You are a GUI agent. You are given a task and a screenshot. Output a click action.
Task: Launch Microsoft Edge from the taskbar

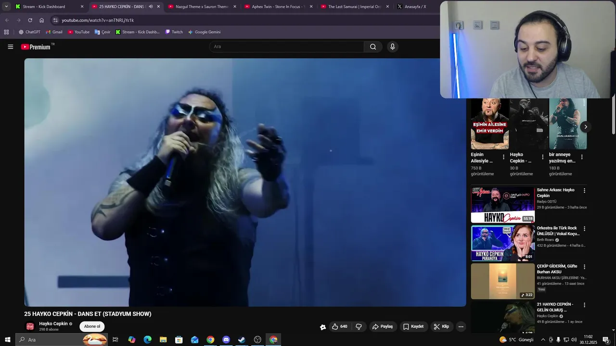coord(147,340)
